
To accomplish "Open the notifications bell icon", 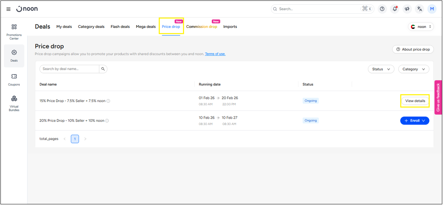I will coord(395,9).
